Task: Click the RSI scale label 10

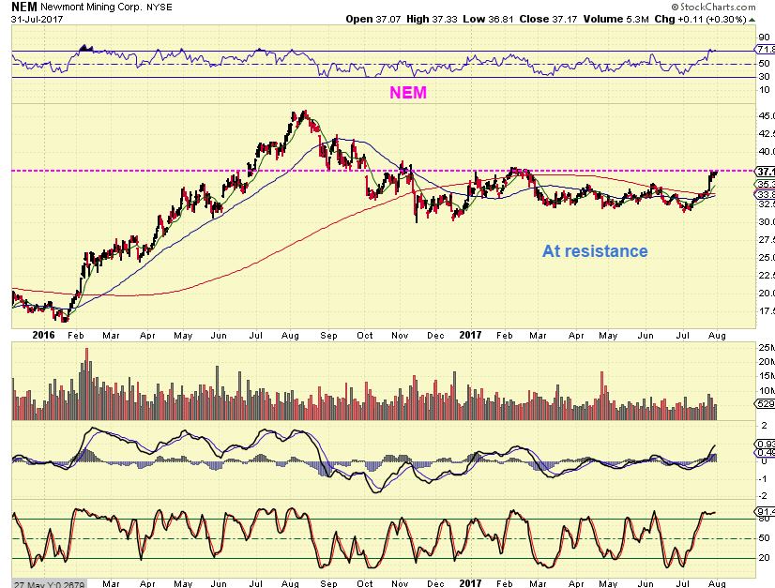Action: click(764, 89)
